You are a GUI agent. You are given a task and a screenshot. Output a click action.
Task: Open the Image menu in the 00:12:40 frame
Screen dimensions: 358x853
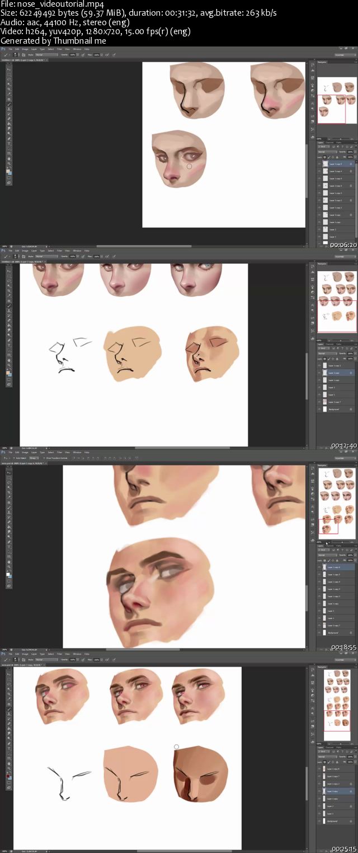pyautogui.click(x=25, y=250)
